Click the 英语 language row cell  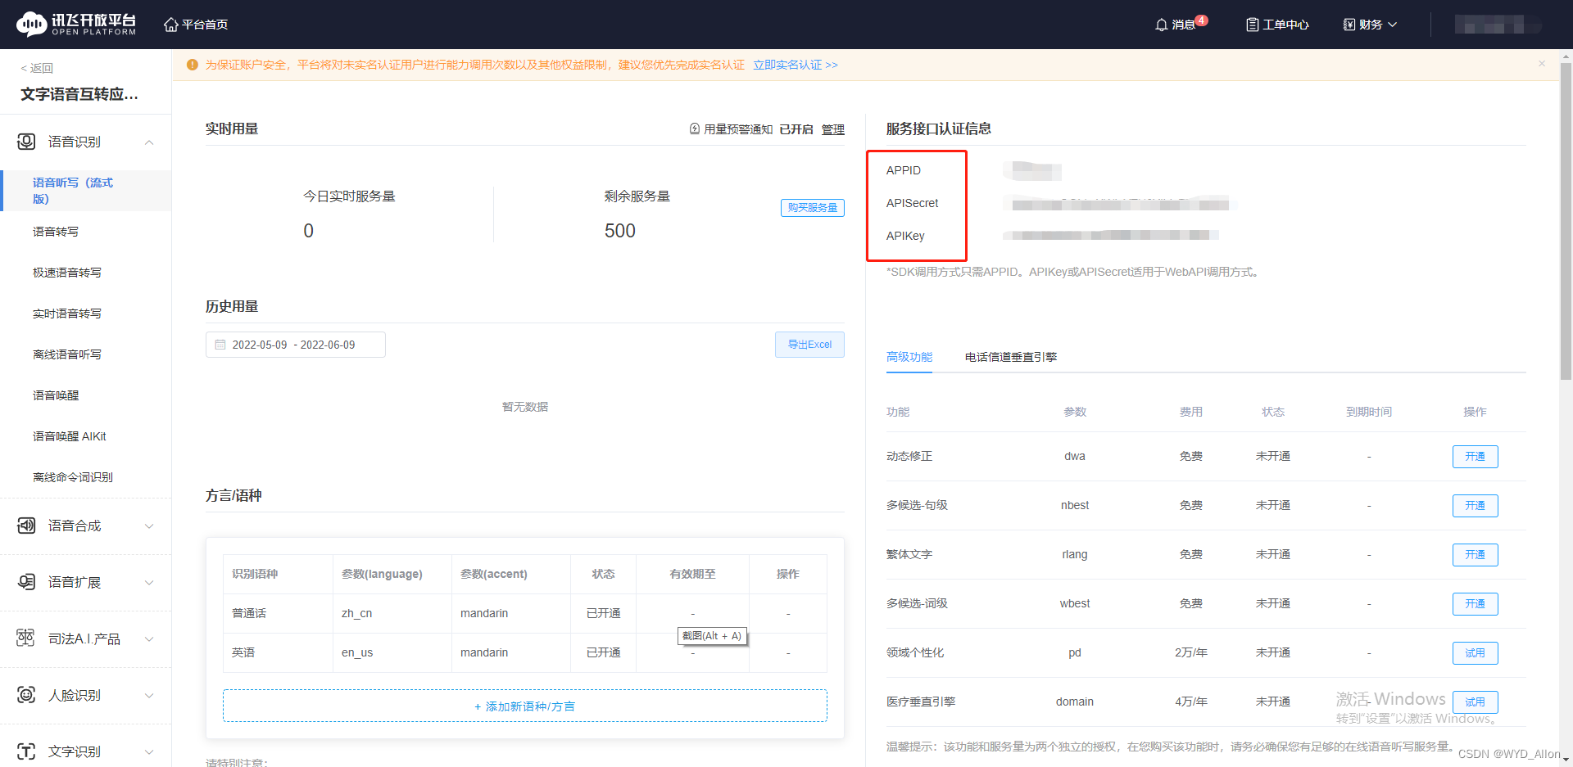(278, 652)
